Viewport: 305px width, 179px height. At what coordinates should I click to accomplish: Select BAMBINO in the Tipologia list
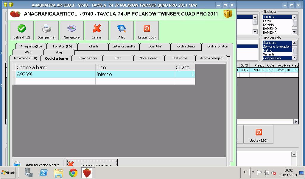tap(277, 29)
